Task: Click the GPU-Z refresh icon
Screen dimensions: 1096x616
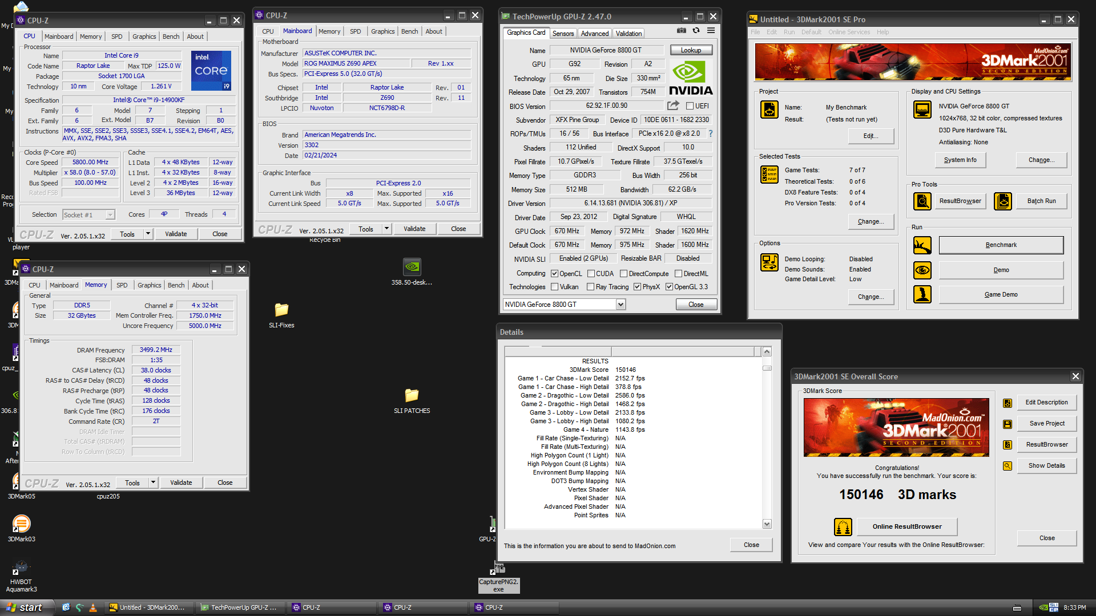Action: (696, 31)
